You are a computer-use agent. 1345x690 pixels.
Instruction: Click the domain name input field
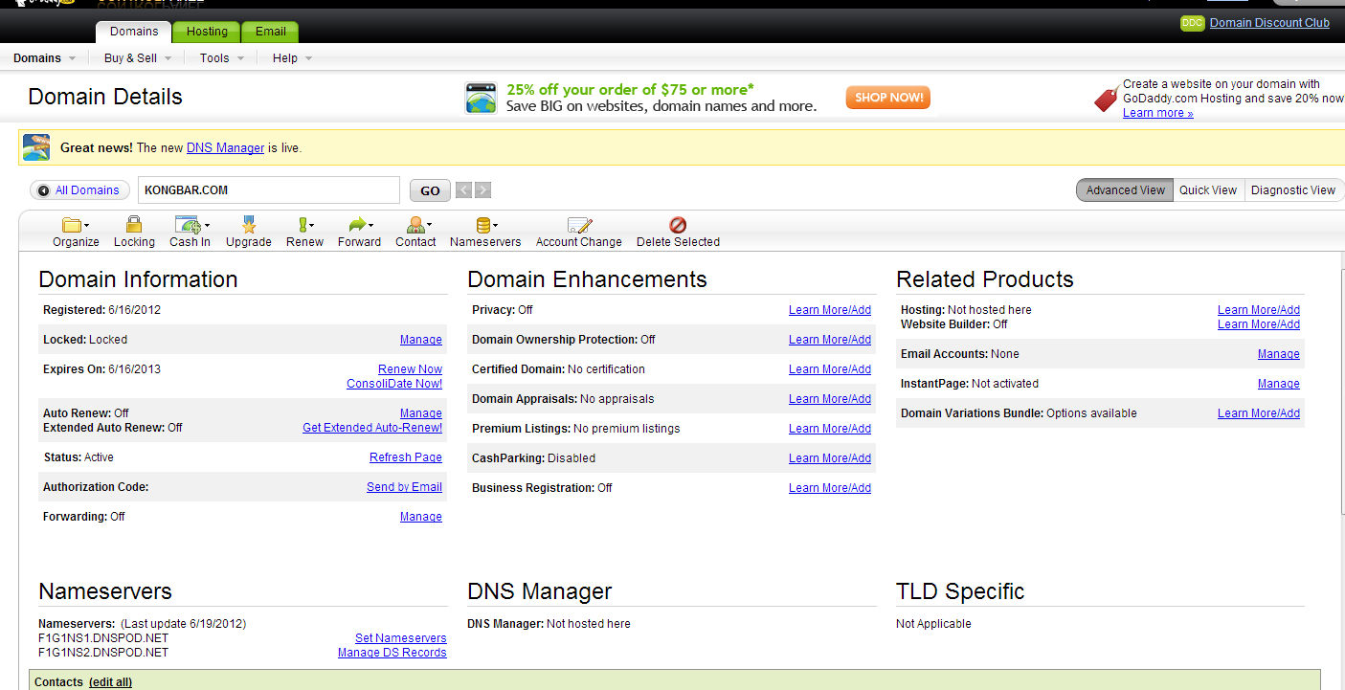point(269,190)
